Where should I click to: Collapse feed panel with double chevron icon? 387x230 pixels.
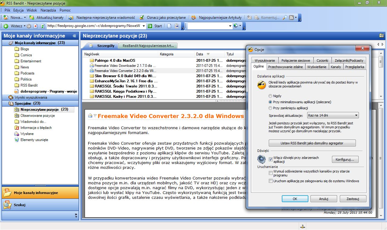click(74, 36)
